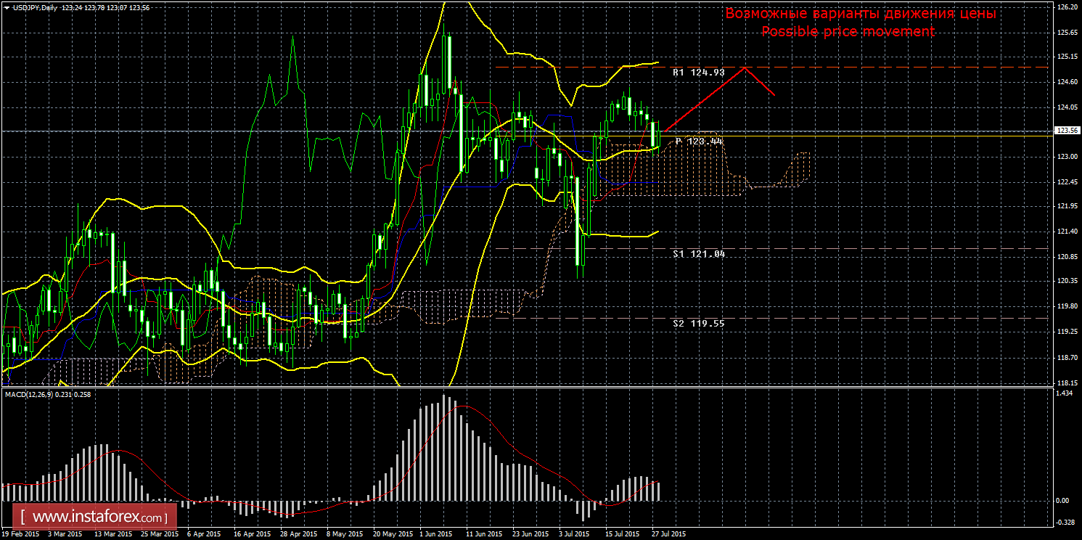The image size is (1082, 540).
Task: Click the 125.65 price axis value
Action: [1066, 33]
